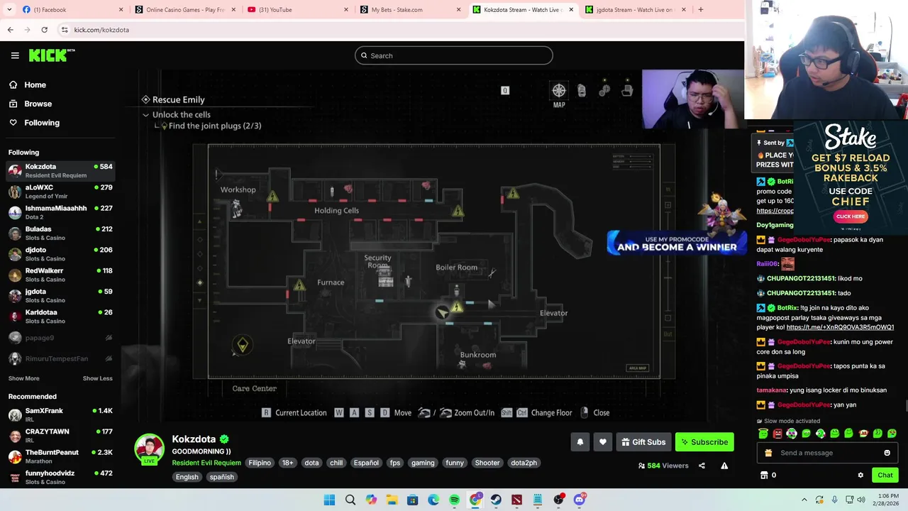The width and height of the screenshot is (908, 511).
Task: Open CRAZYTAWN recommended channel
Action: pyautogui.click(x=60, y=436)
